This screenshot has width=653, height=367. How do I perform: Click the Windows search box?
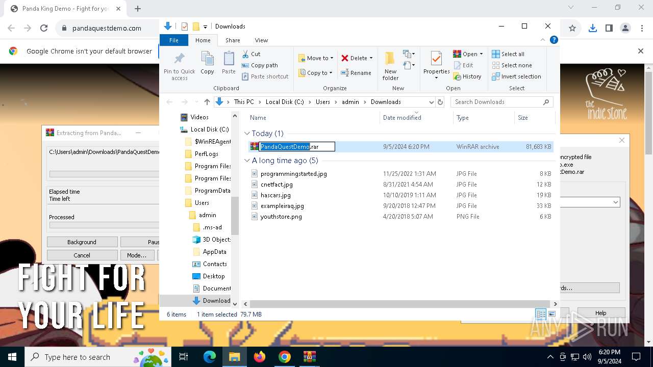click(x=97, y=357)
